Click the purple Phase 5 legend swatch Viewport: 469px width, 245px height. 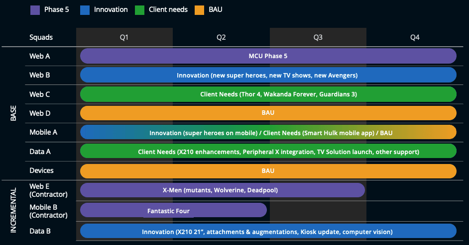point(35,10)
